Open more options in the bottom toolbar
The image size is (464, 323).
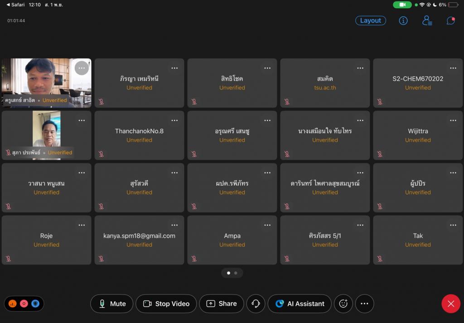(x=364, y=304)
